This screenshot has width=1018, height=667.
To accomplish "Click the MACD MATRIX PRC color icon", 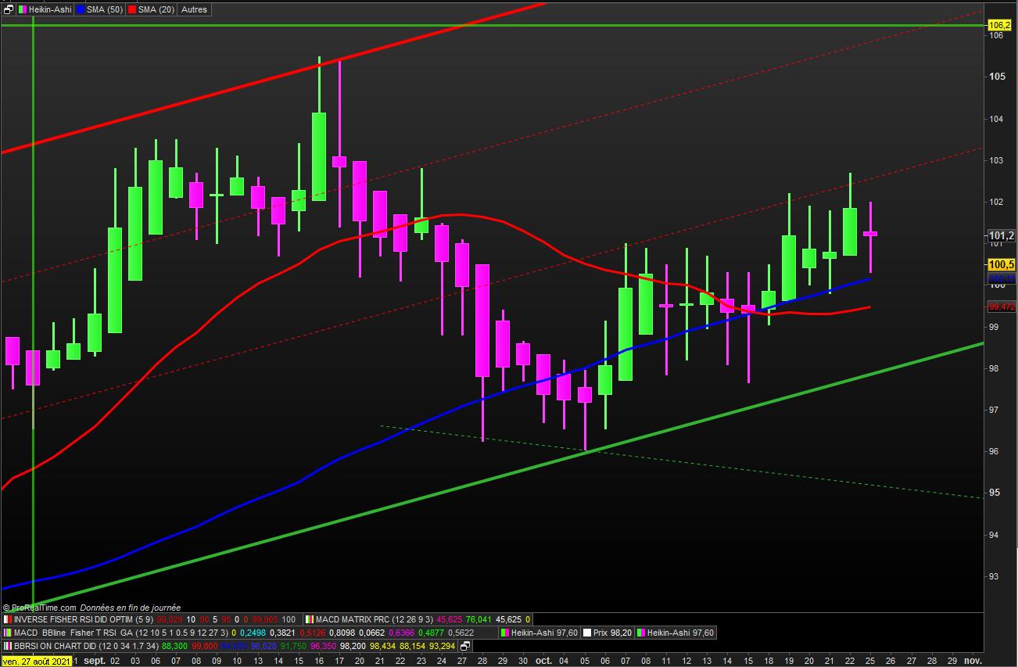I will [309, 619].
